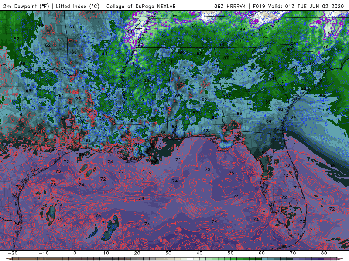This screenshot has height=261, width=349.
Task: Click the dewpoint value "46" on the map
Action: 325,47
